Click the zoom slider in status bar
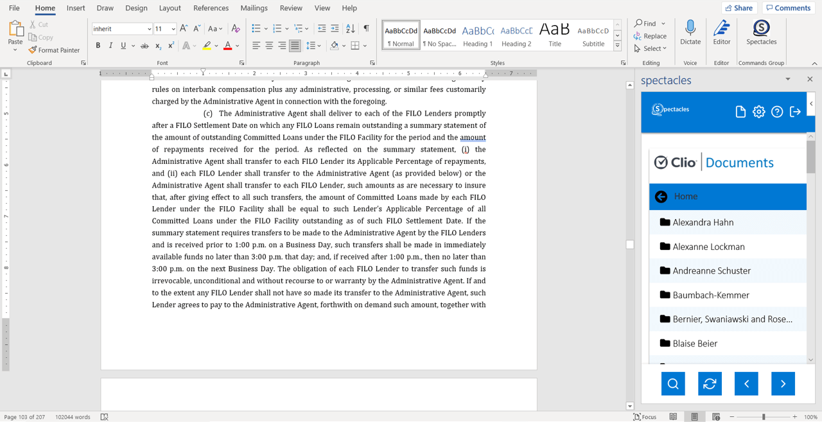Image resolution: width=822 pixels, height=422 pixels. click(x=763, y=417)
